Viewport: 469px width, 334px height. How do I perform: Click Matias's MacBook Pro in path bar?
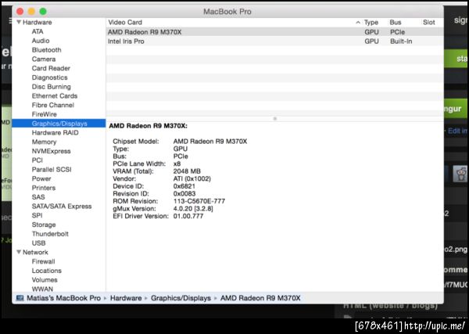tap(64, 298)
